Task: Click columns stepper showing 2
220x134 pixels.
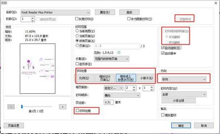Action: pos(130,88)
